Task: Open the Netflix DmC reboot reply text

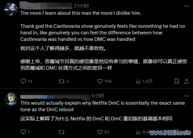Action: (x=103, y=106)
